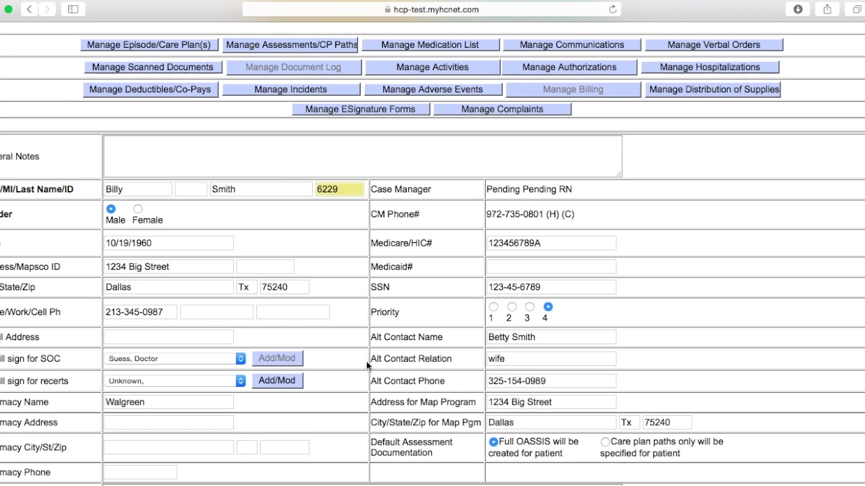This screenshot has height=486, width=865.
Task: Reload page with refresh icon
Action: coord(613,9)
